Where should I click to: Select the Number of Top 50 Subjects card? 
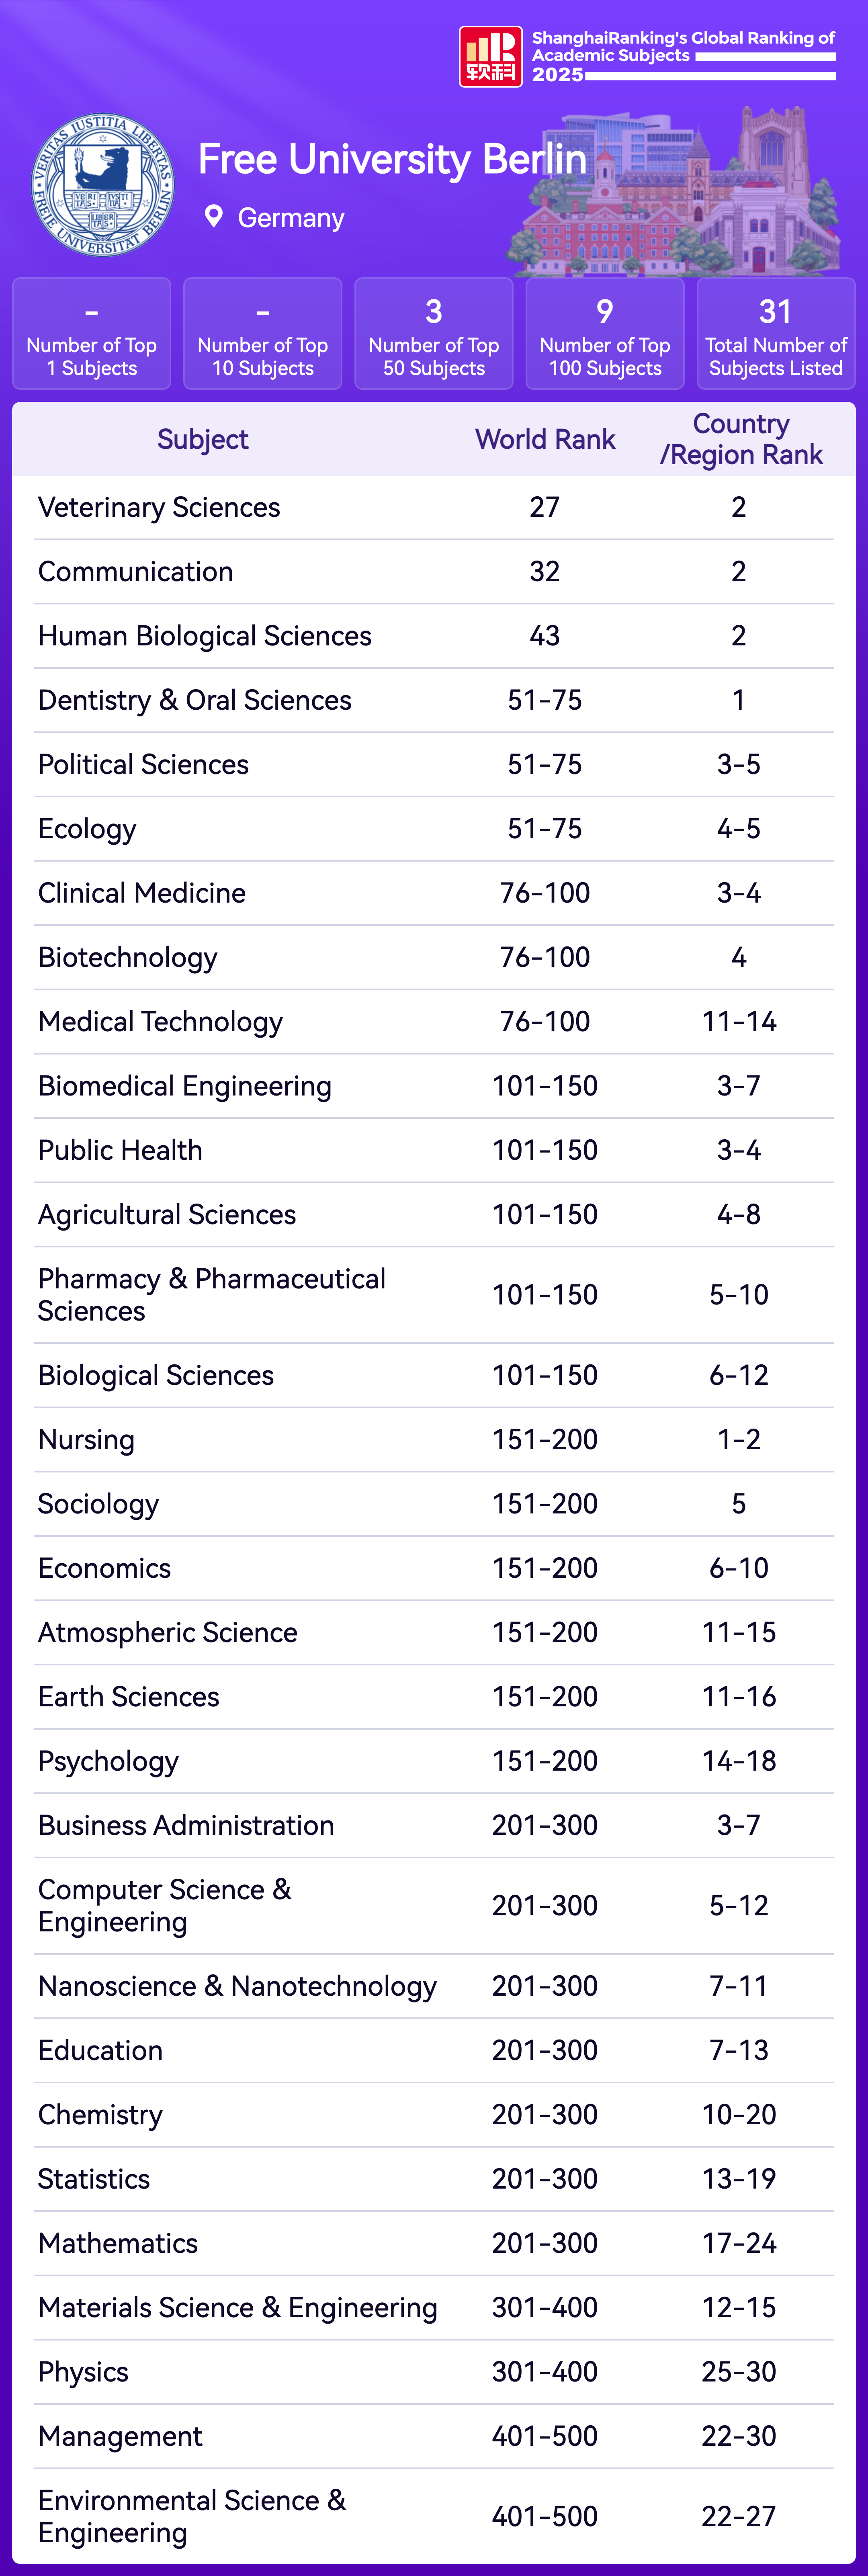tap(434, 334)
